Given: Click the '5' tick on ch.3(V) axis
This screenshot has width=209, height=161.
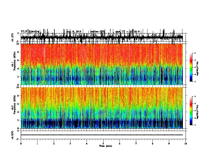Looking at the screenshot, I should pos(18,131).
